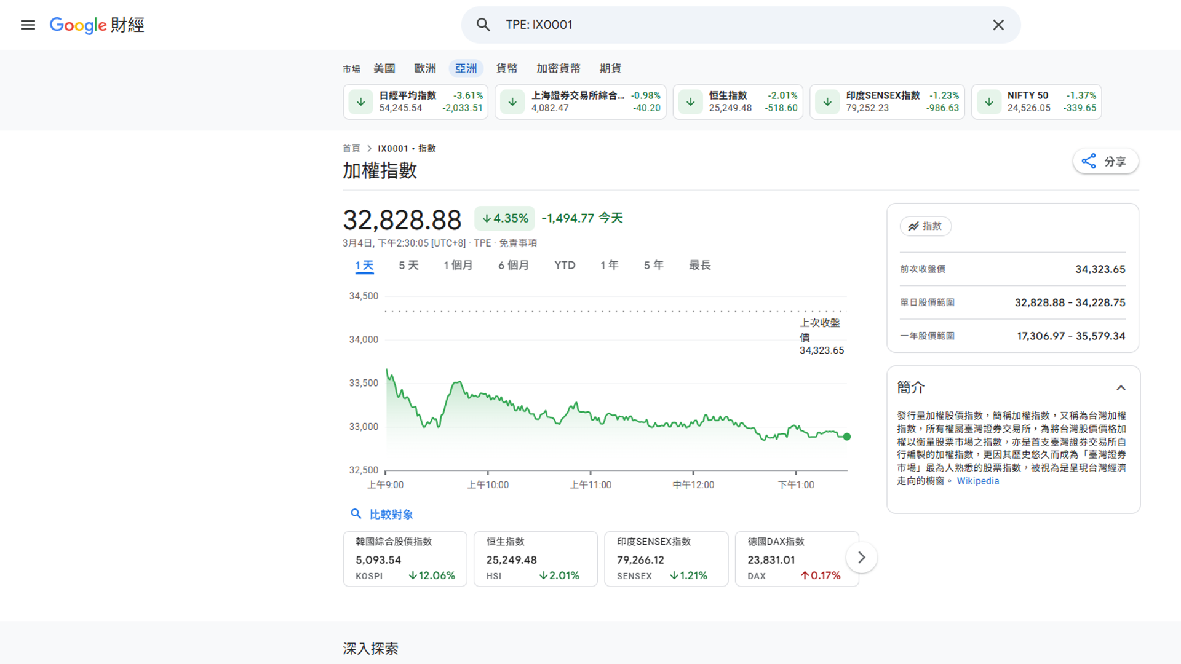The width and height of the screenshot is (1181, 664).
Task: Select the YTD chart time range
Action: 564,265
